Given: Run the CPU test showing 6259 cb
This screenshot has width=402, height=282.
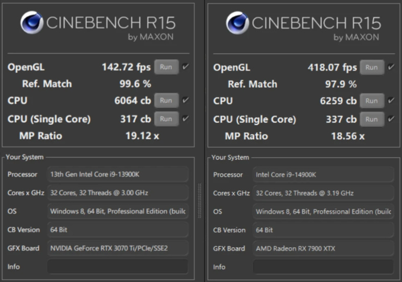Looking at the screenshot, I should coord(372,101).
